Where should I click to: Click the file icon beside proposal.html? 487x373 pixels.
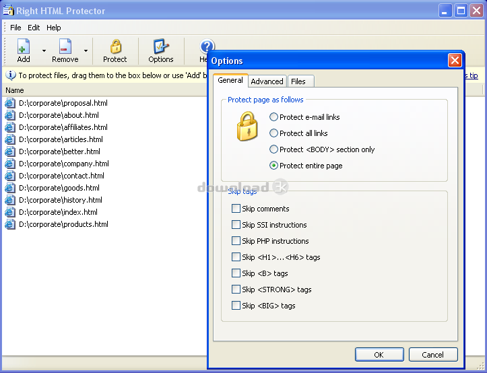click(9, 103)
